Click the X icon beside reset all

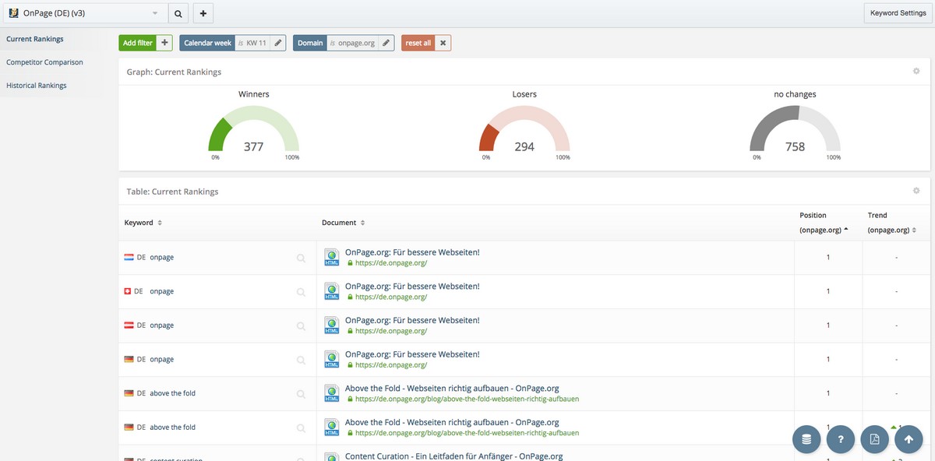tap(443, 43)
